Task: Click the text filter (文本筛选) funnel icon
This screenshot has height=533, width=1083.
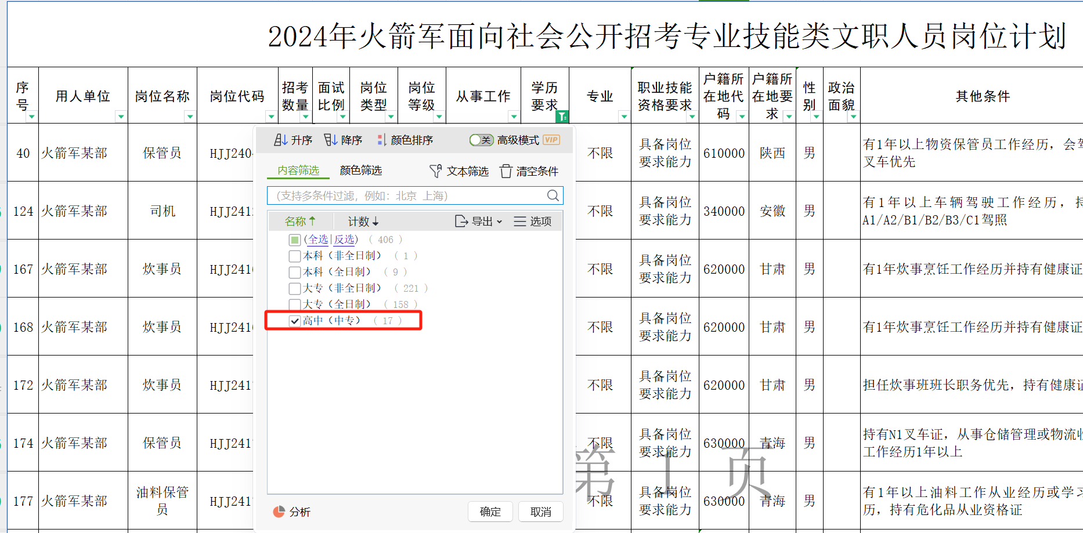Action: click(x=435, y=171)
